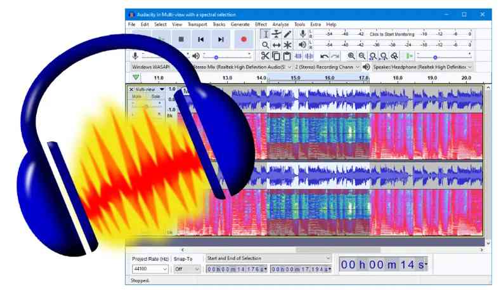Click the speaker icon beside the output device

tap(366, 67)
